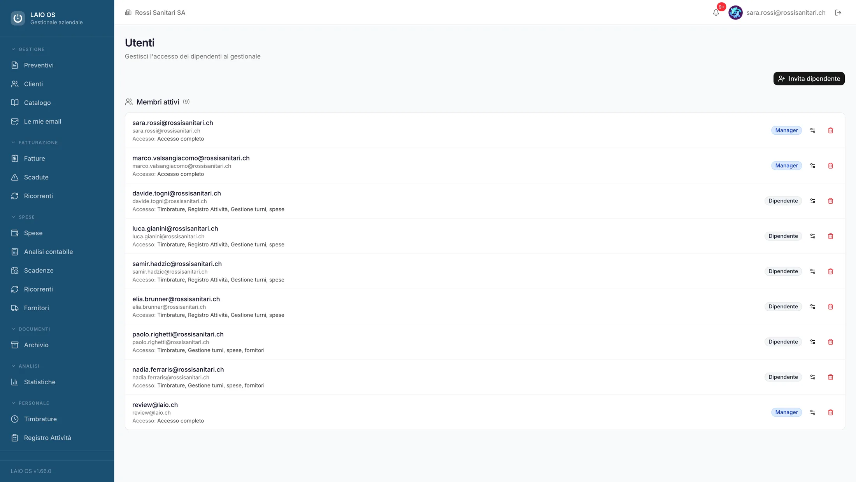Collapse the DOCUMENTI sidebar section

[31, 329]
